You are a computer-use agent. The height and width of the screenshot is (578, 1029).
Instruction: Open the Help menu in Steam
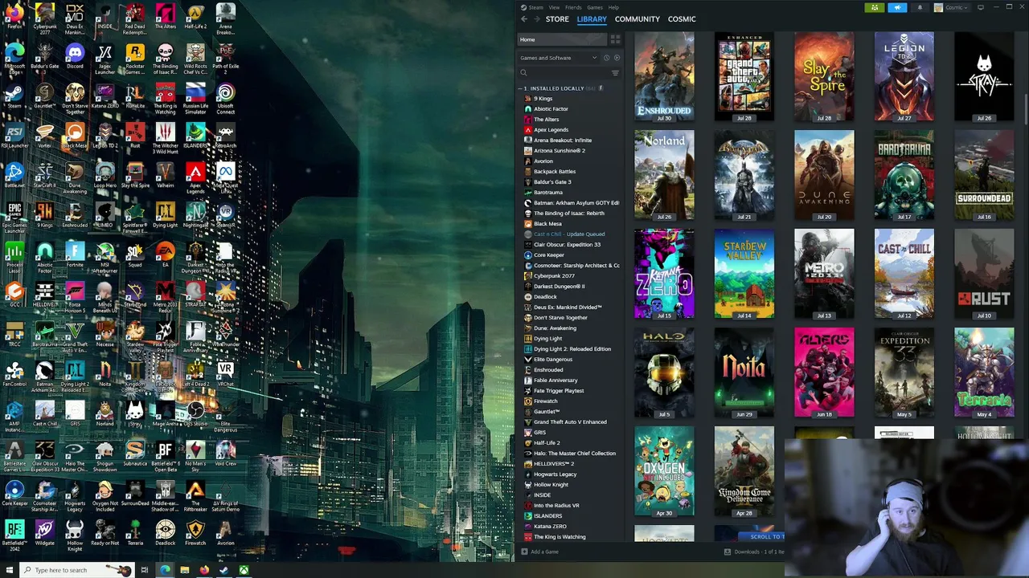[613, 7]
